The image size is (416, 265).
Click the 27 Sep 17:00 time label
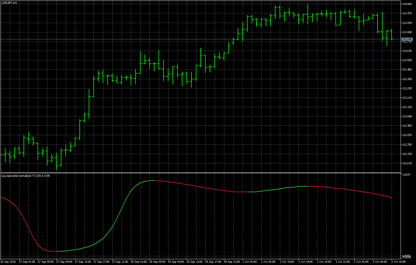(x=102, y=262)
